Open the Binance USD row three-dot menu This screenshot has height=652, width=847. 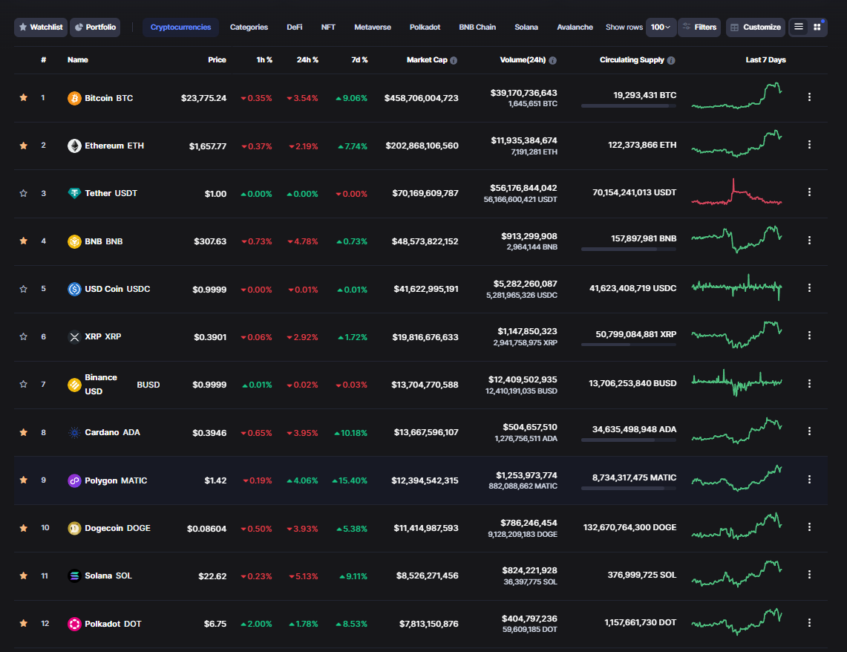(809, 383)
